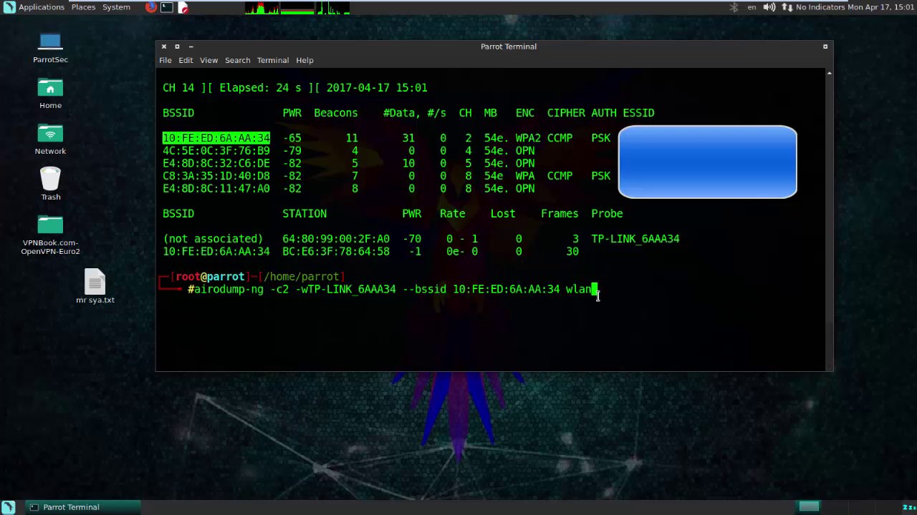Click the Bluetooth indicator icon
This screenshot has height=515, width=917.
pyautogui.click(x=734, y=7)
